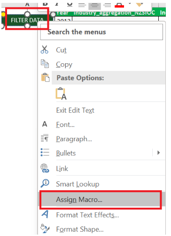Screen dimensions: 171x236
Task: Click the Format Text Effects icon
Action: pos(45,214)
